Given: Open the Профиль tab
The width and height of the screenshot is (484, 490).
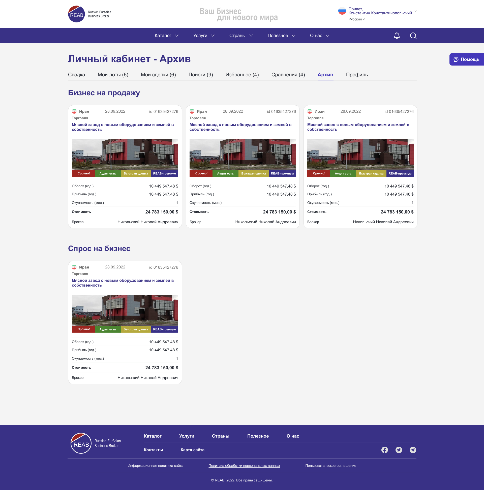Looking at the screenshot, I should click(x=357, y=75).
